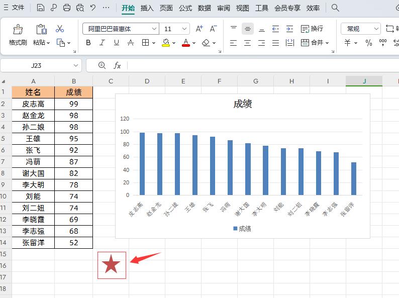Click the distributed alignment icon
Viewport: 399px width, 298px height.
tap(290, 43)
